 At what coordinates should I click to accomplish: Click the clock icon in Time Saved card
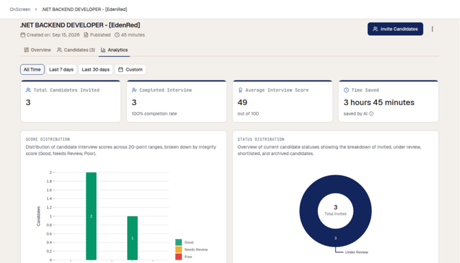click(346, 90)
